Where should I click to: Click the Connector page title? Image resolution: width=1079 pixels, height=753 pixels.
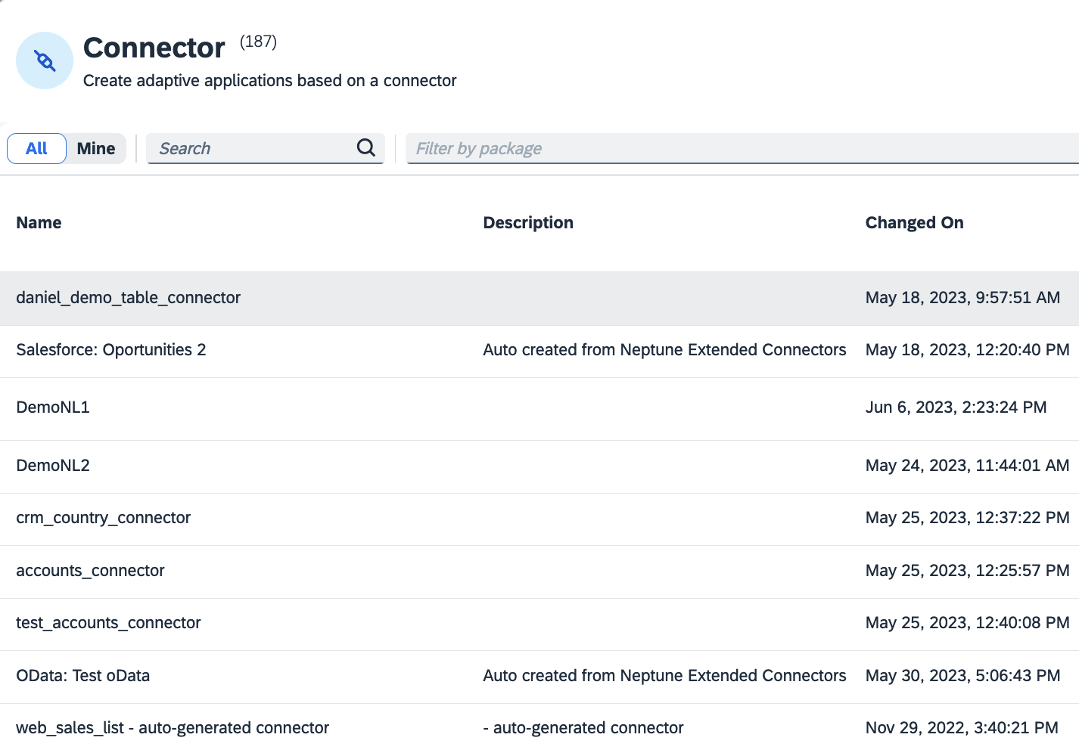click(154, 48)
